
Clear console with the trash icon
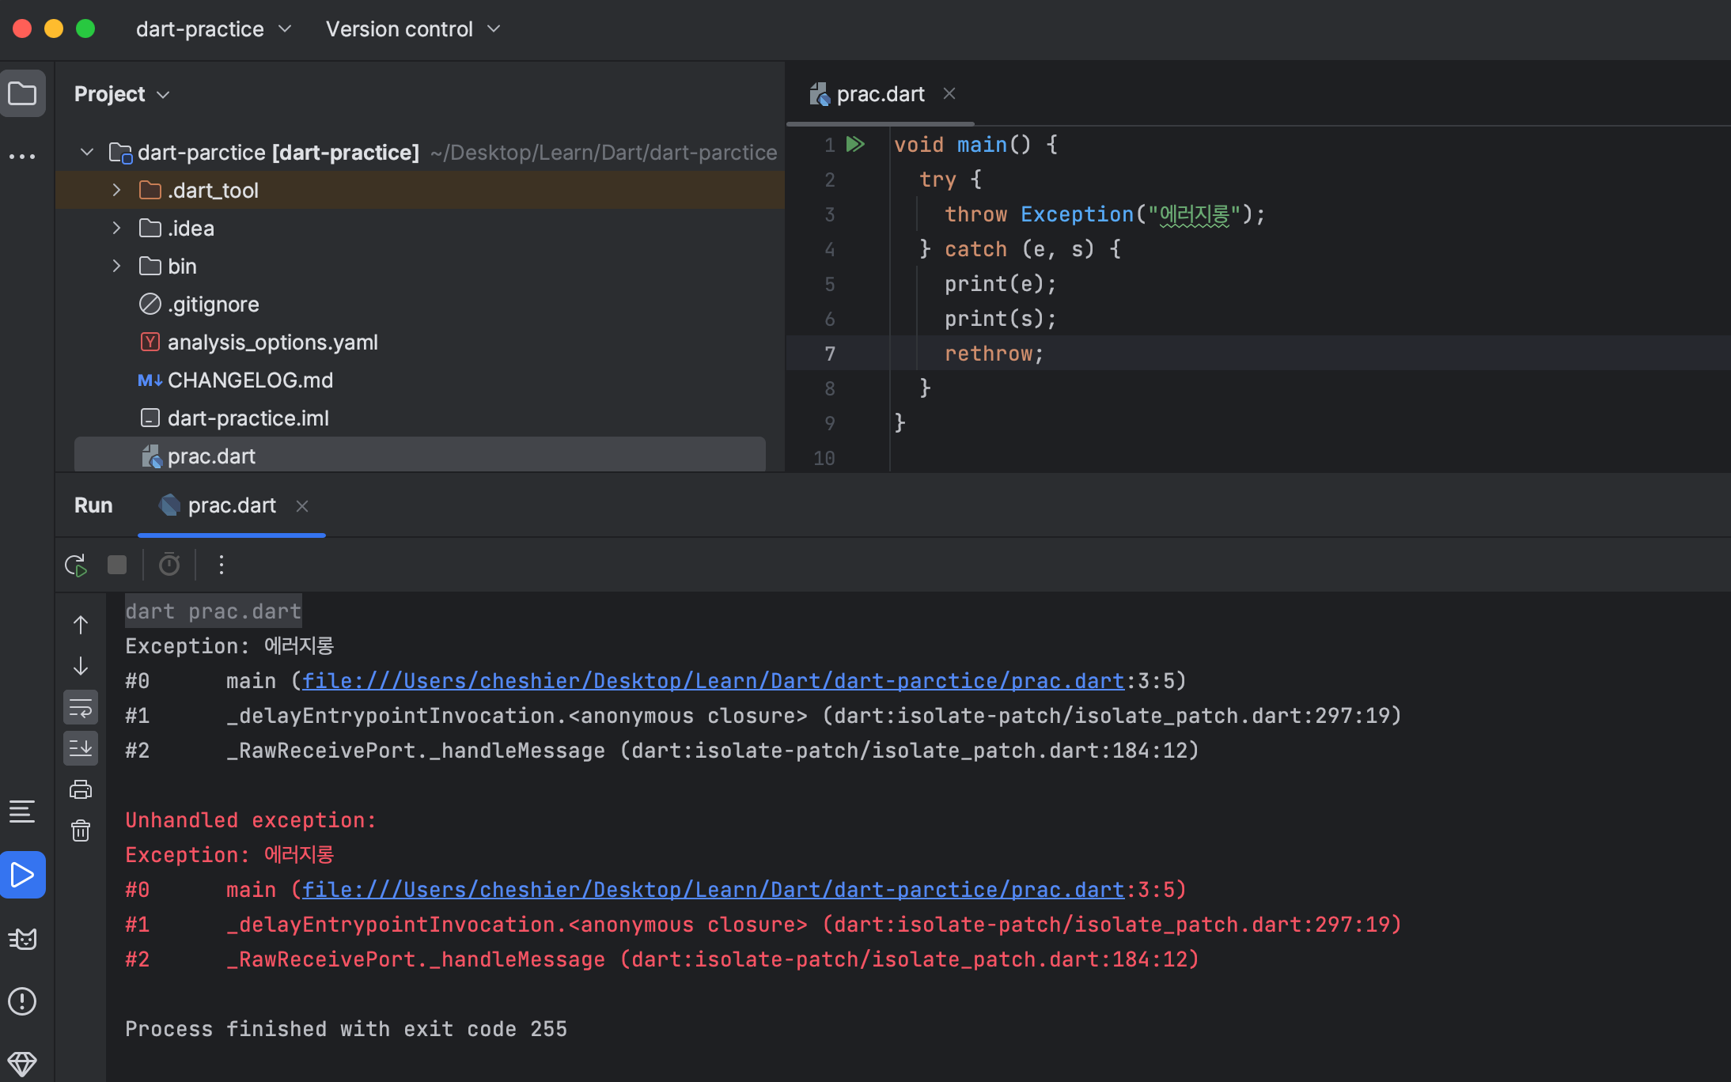pos(81,830)
